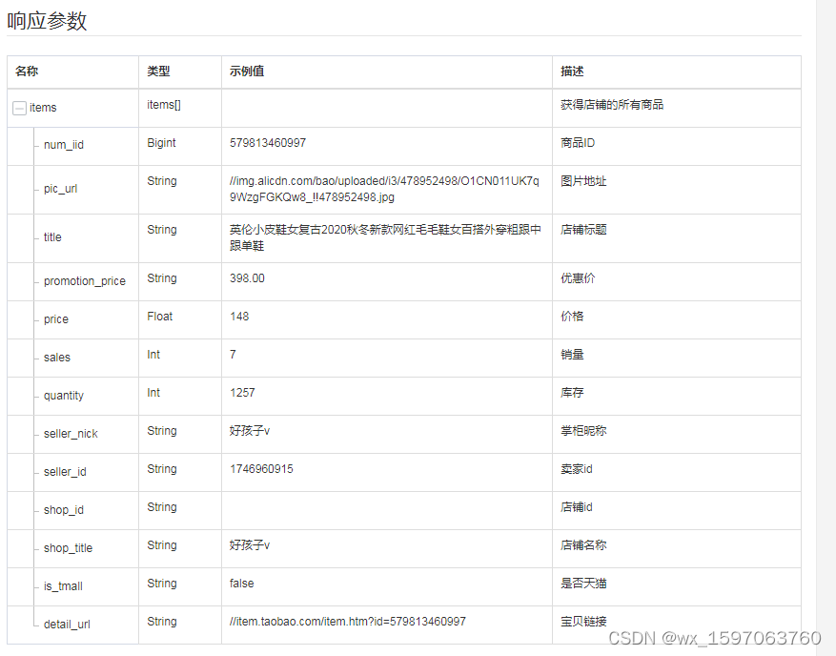Click the String type in shop_id row
Image resolution: width=836 pixels, height=656 pixels.
coord(161,507)
